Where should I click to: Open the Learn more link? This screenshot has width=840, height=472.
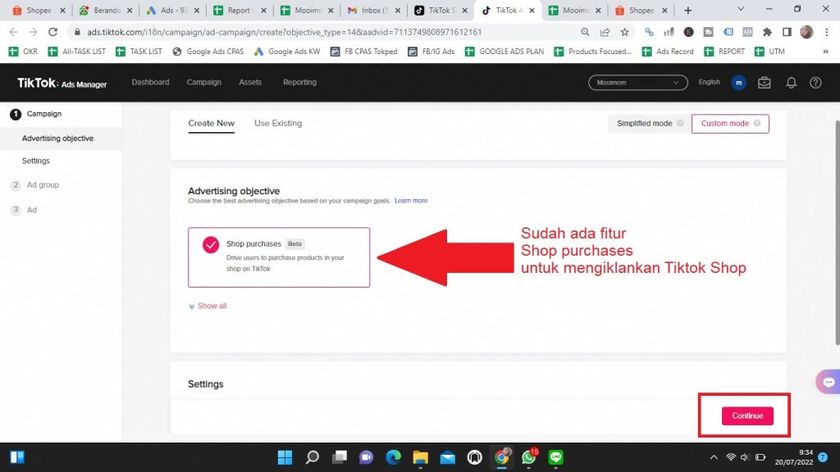(x=411, y=201)
